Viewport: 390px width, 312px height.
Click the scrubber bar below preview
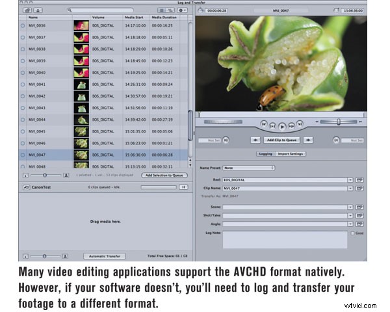click(281, 114)
